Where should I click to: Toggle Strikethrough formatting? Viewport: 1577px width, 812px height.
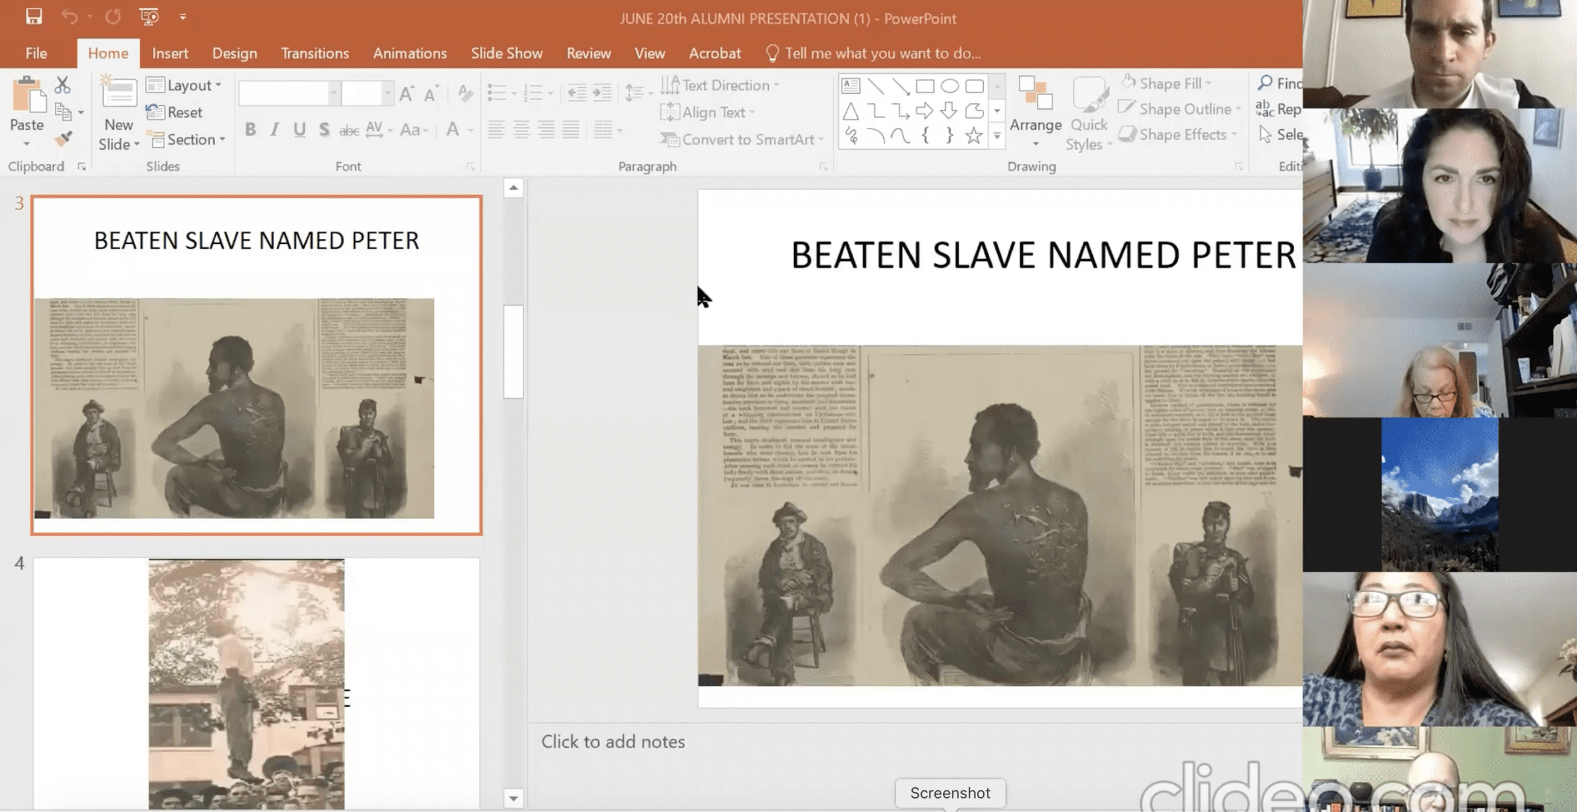coord(349,130)
